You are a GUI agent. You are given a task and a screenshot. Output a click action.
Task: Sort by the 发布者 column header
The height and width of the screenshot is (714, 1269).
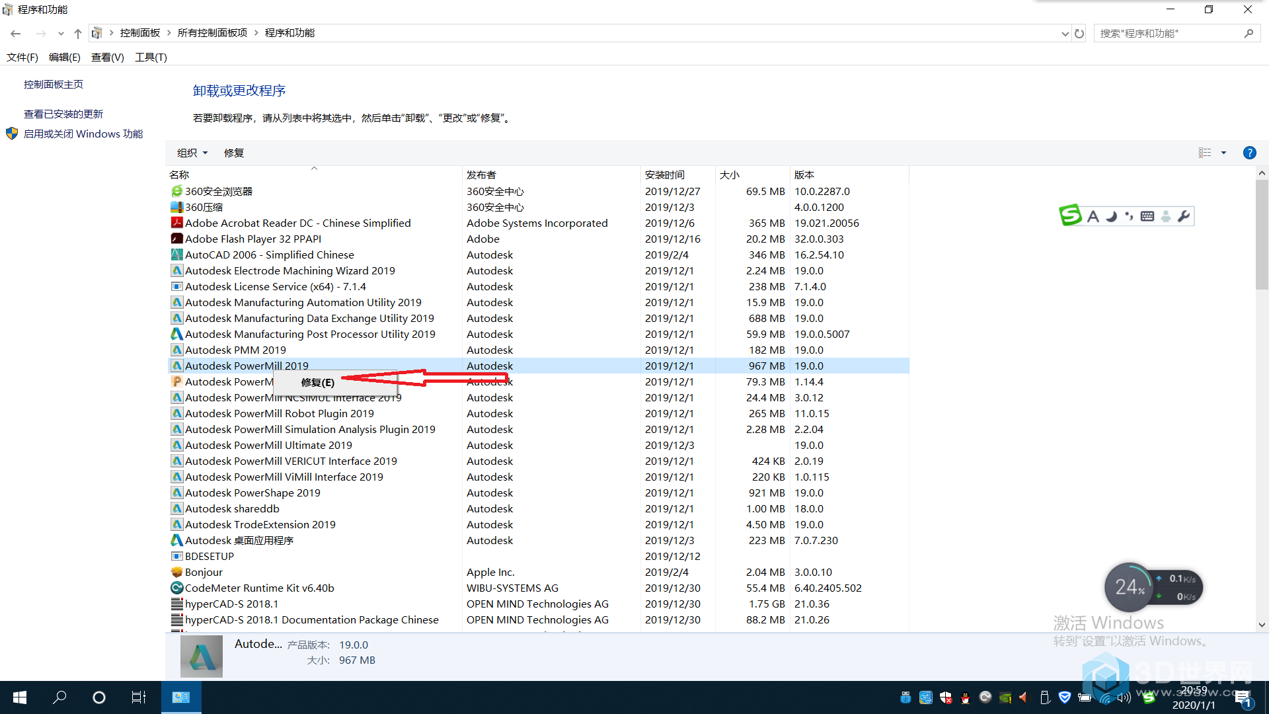pos(551,175)
